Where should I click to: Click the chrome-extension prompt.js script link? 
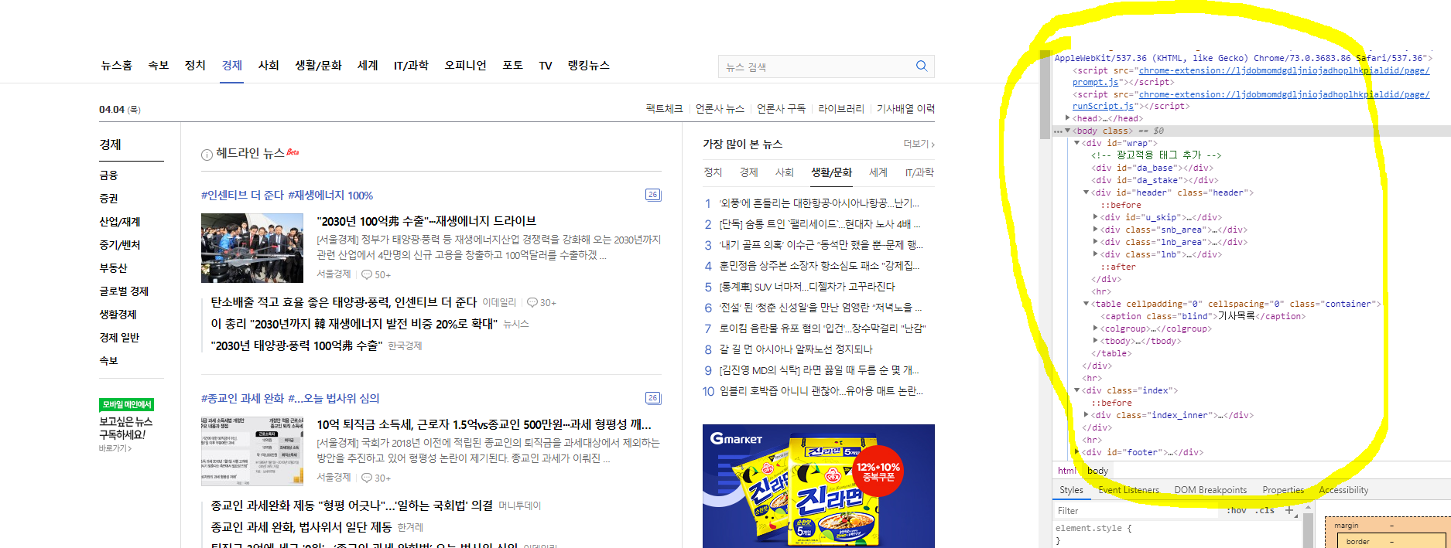[1251, 76]
